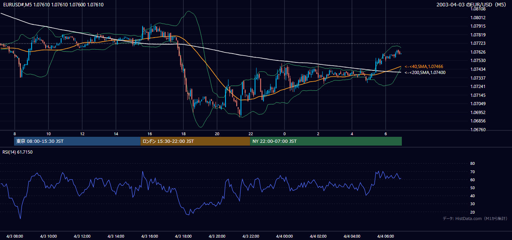Click the 4/3 22:00 date axis label

(251, 236)
